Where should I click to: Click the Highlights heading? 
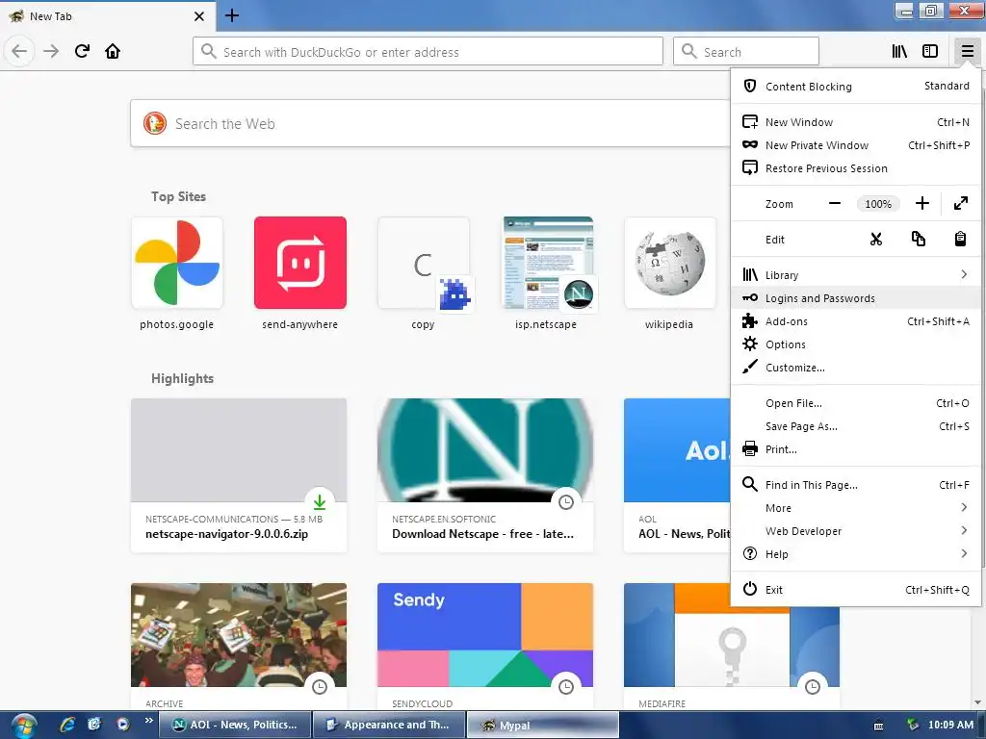click(x=182, y=378)
